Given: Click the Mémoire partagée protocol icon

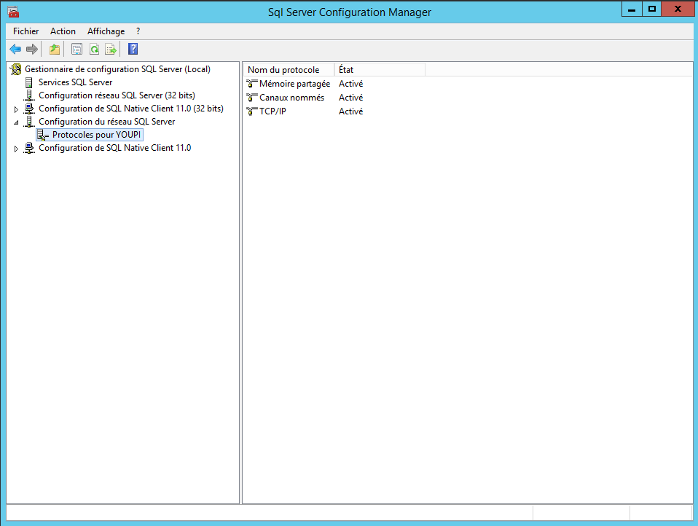Looking at the screenshot, I should tap(252, 84).
